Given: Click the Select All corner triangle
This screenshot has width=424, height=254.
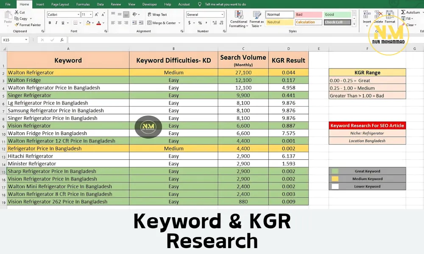Looking at the screenshot, I should click(4, 49).
